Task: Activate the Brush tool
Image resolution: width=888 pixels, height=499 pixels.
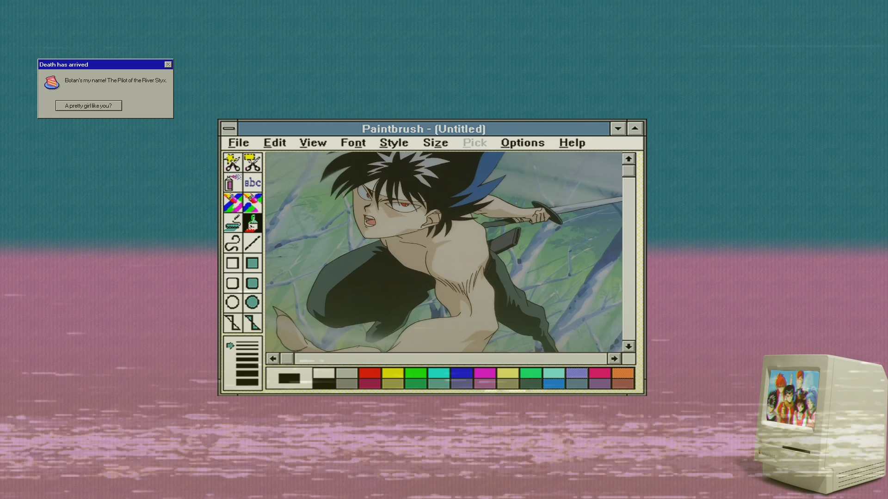Action: click(253, 223)
